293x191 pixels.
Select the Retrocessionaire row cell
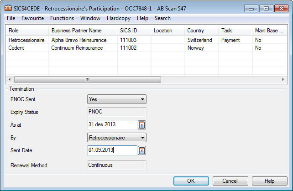27,40
